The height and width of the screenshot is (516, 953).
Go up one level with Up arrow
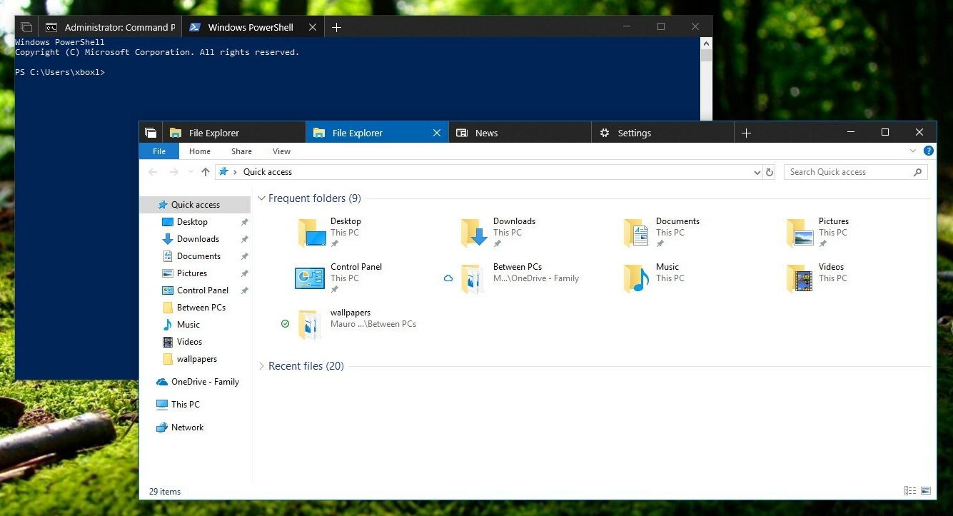206,172
